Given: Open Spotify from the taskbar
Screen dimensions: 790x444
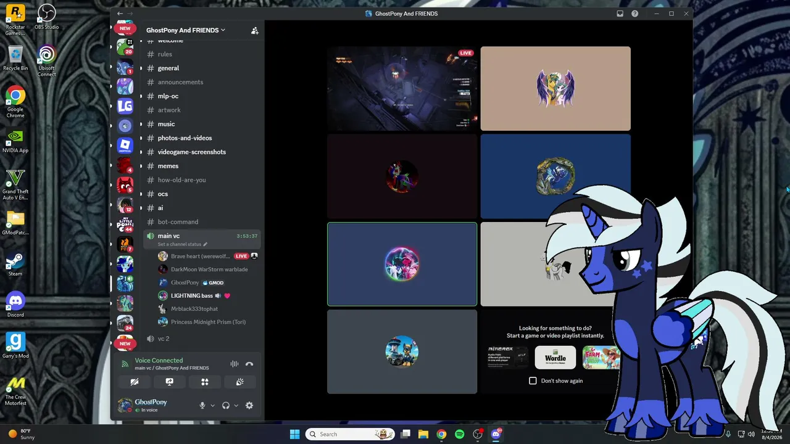Looking at the screenshot, I should click(x=459, y=434).
